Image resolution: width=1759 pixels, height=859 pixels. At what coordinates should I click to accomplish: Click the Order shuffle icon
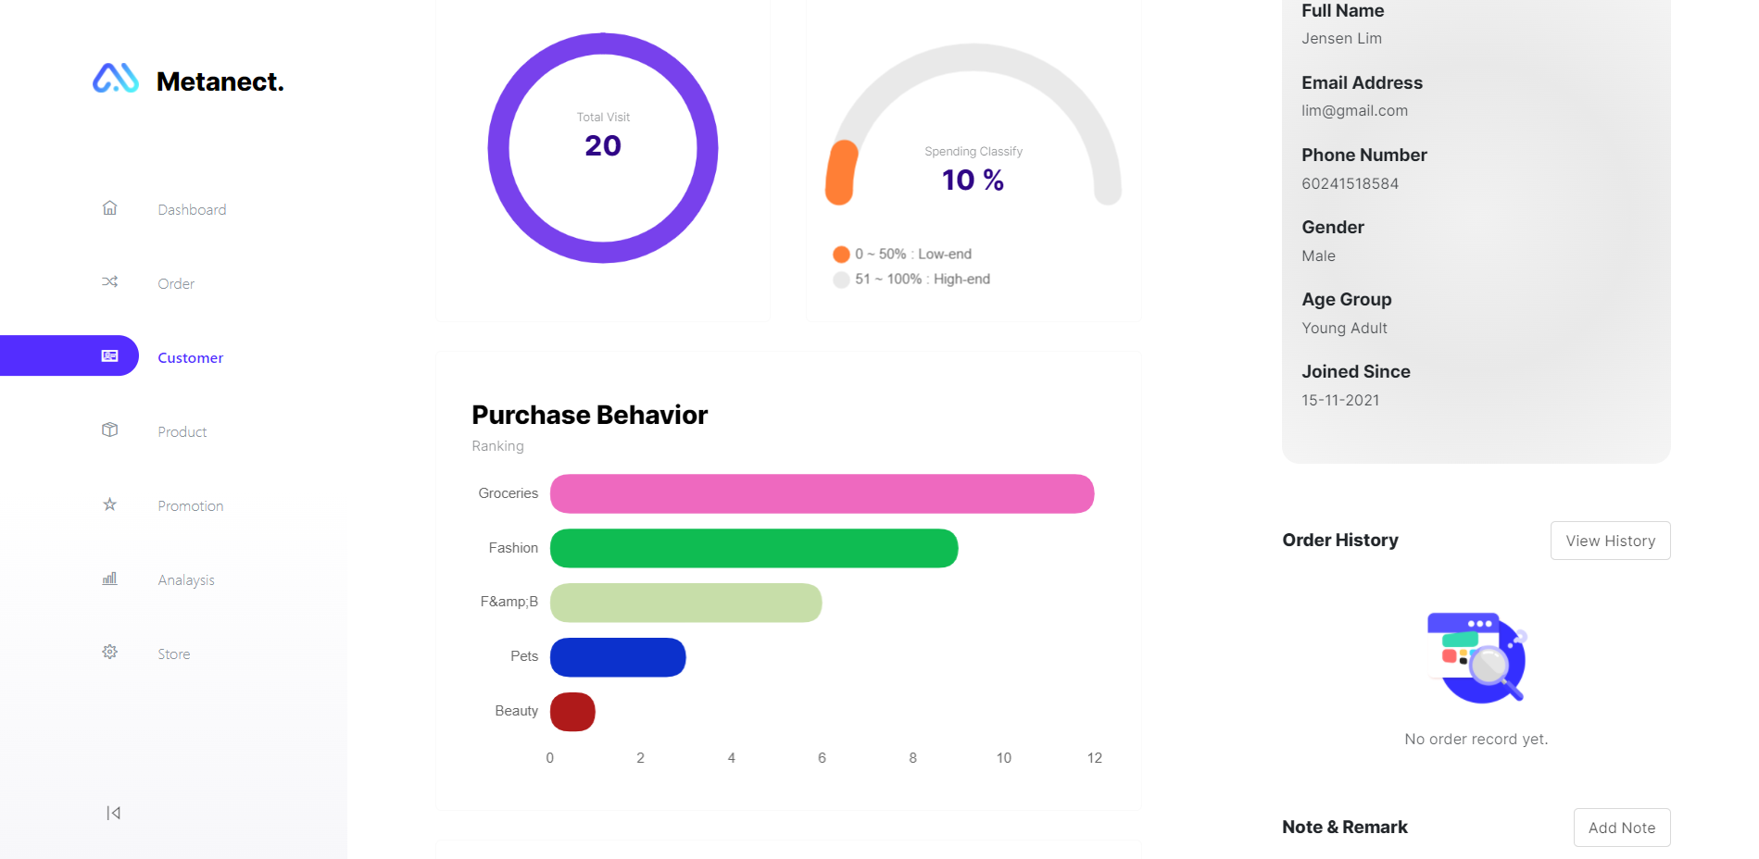(109, 282)
